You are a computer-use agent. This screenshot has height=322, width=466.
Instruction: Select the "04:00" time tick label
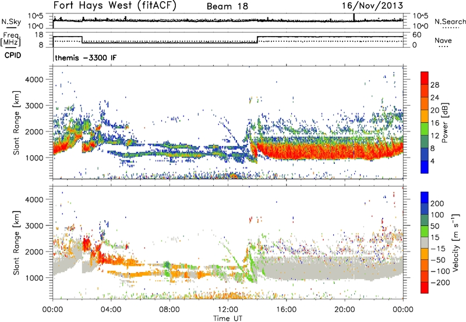pos(111,310)
